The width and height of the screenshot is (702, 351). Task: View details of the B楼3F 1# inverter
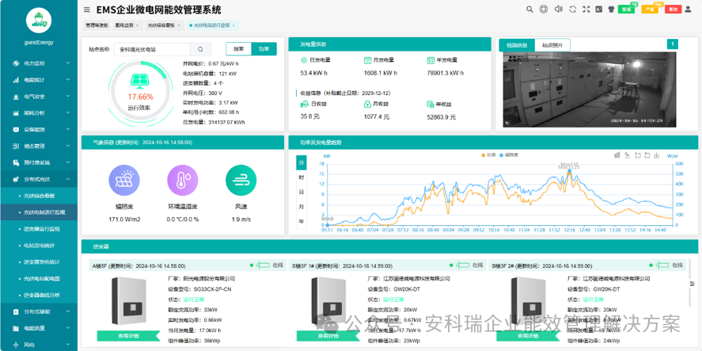[x=328, y=336]
